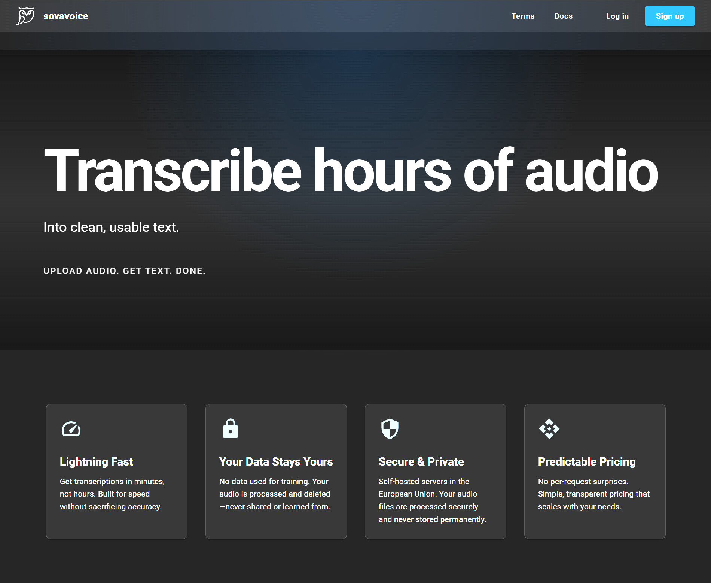Image resolution: width=711 pixels, height=583 pixels.
Task: Click 'Self-hosted servers in the European Union' text
Action: pos(432,500)
